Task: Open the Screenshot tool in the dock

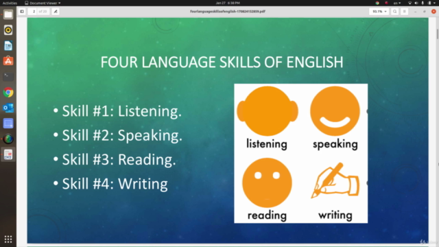Action: pyautogui.click(x=8, y=123)
